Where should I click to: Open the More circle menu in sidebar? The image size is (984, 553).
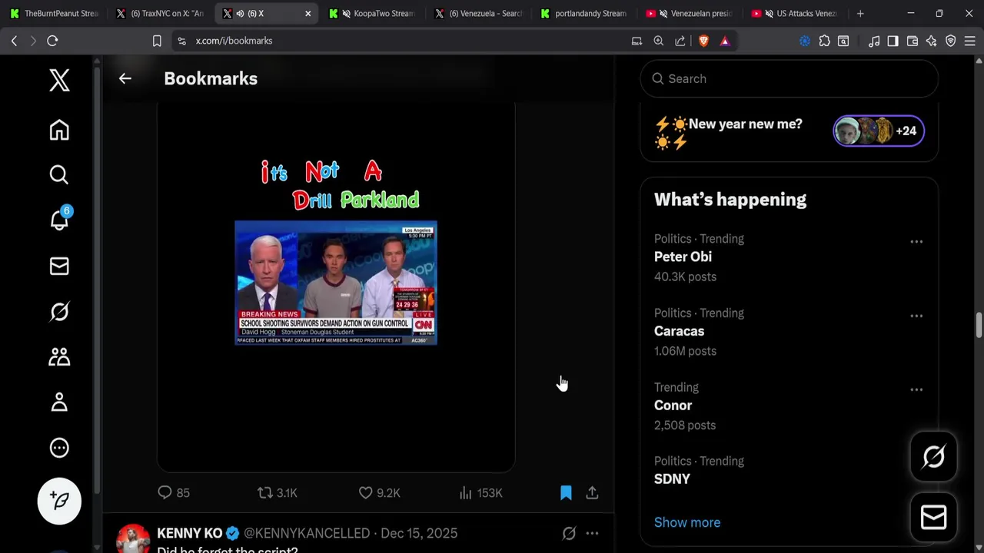(x=59, y=448)
